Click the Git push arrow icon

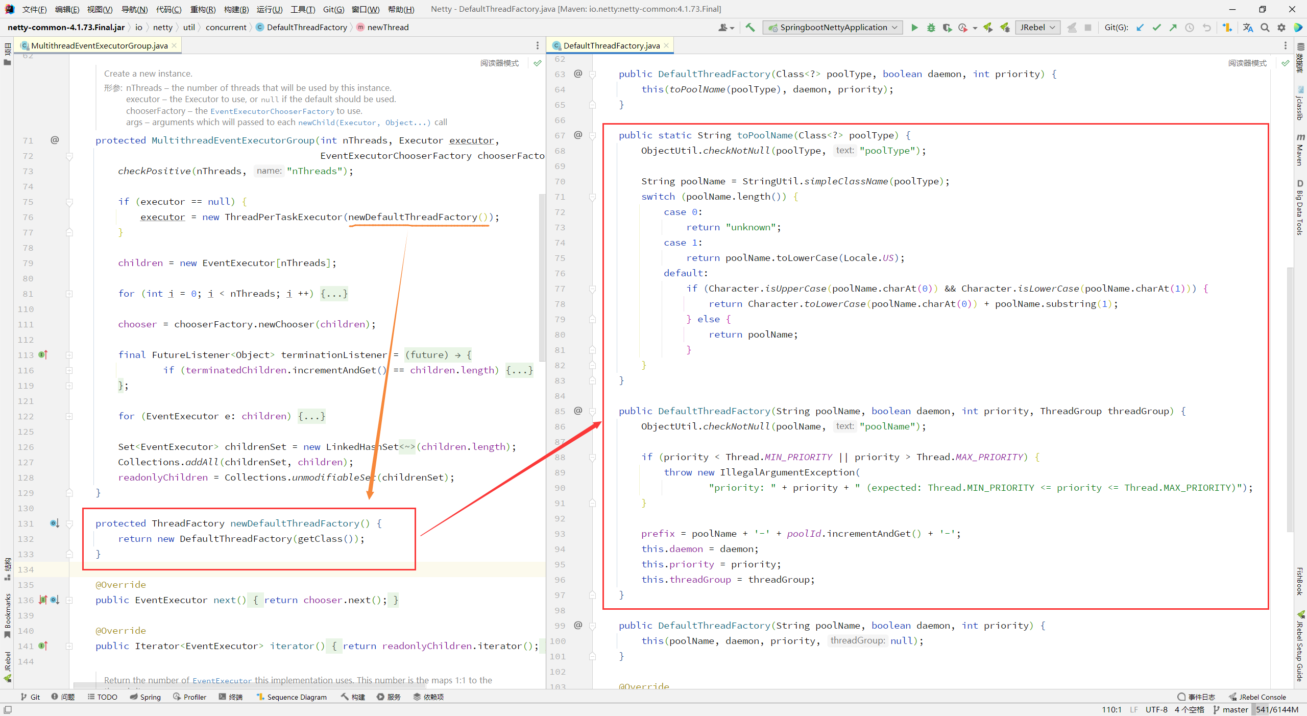click(1173, 28)
